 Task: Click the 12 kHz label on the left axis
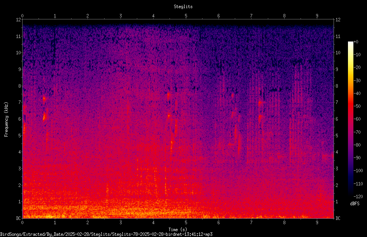(19, 20)
